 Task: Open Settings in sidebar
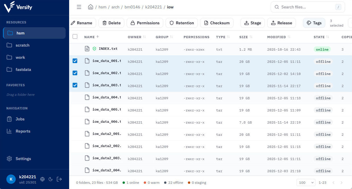pyautogui.click(x=34, y=159)
